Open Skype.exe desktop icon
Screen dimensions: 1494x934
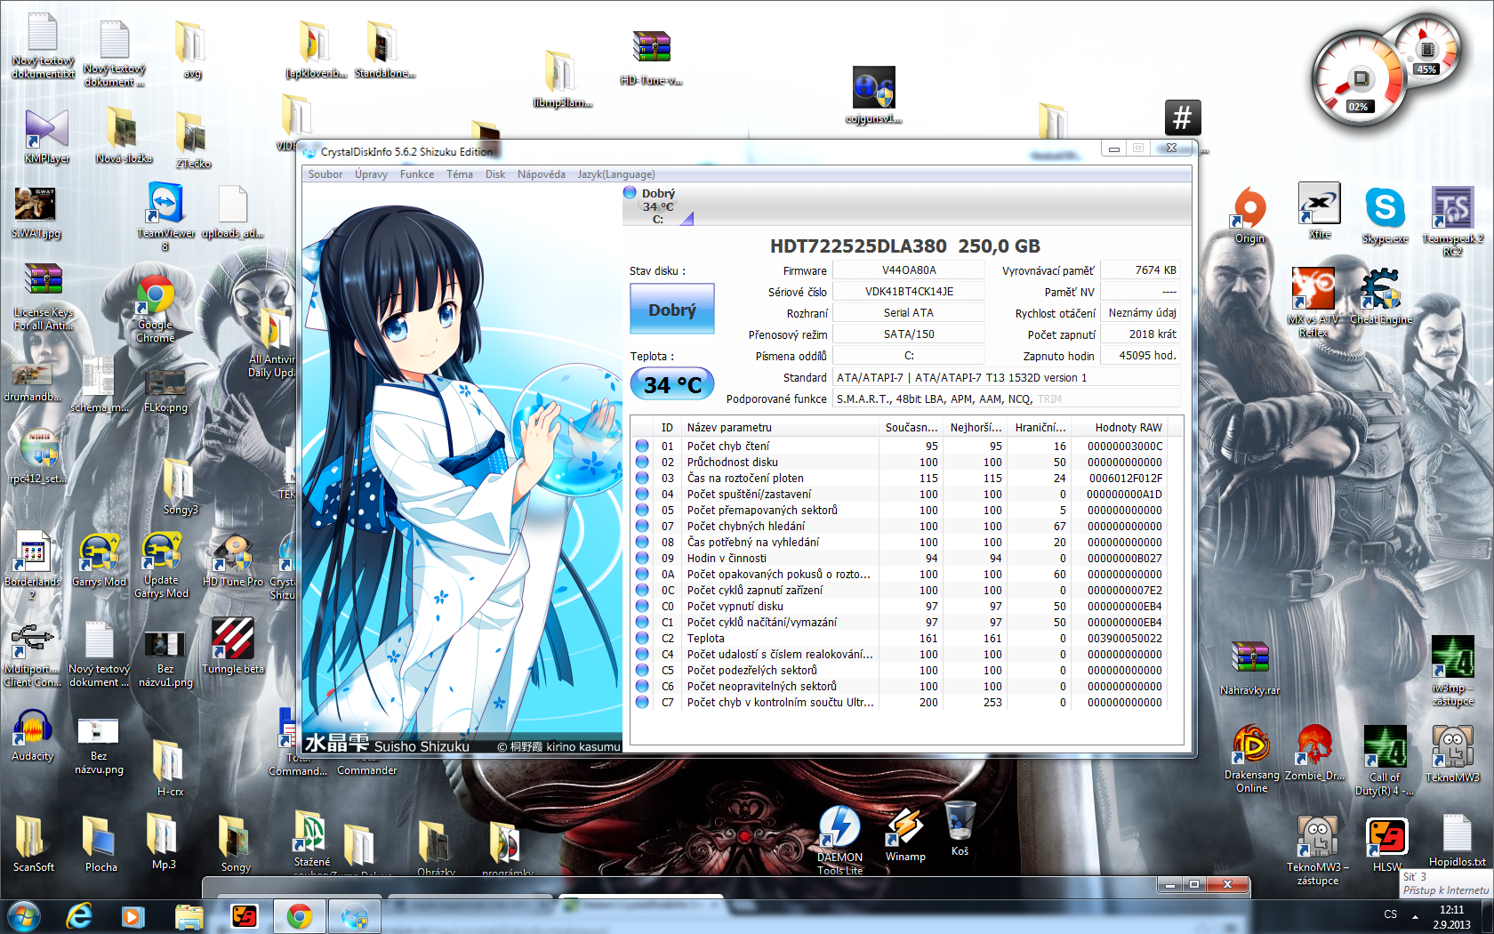point(1385,214)
